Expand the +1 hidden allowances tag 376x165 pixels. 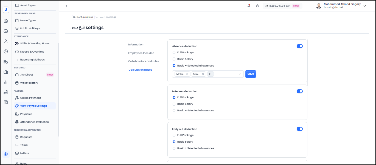tap(210, 74)
